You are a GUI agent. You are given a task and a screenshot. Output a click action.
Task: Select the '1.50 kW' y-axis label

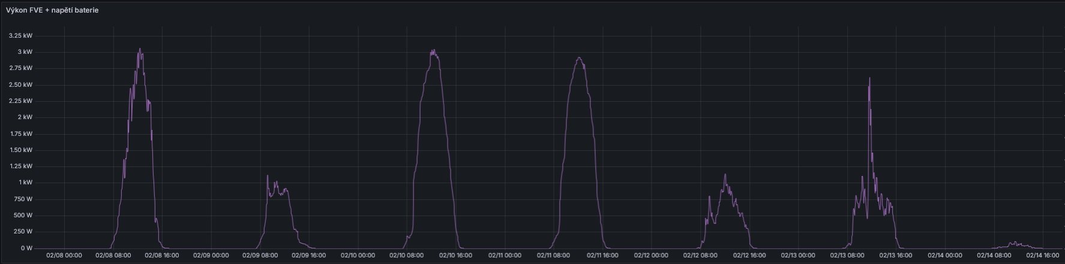pyautogui.click(x=21, y=150)
